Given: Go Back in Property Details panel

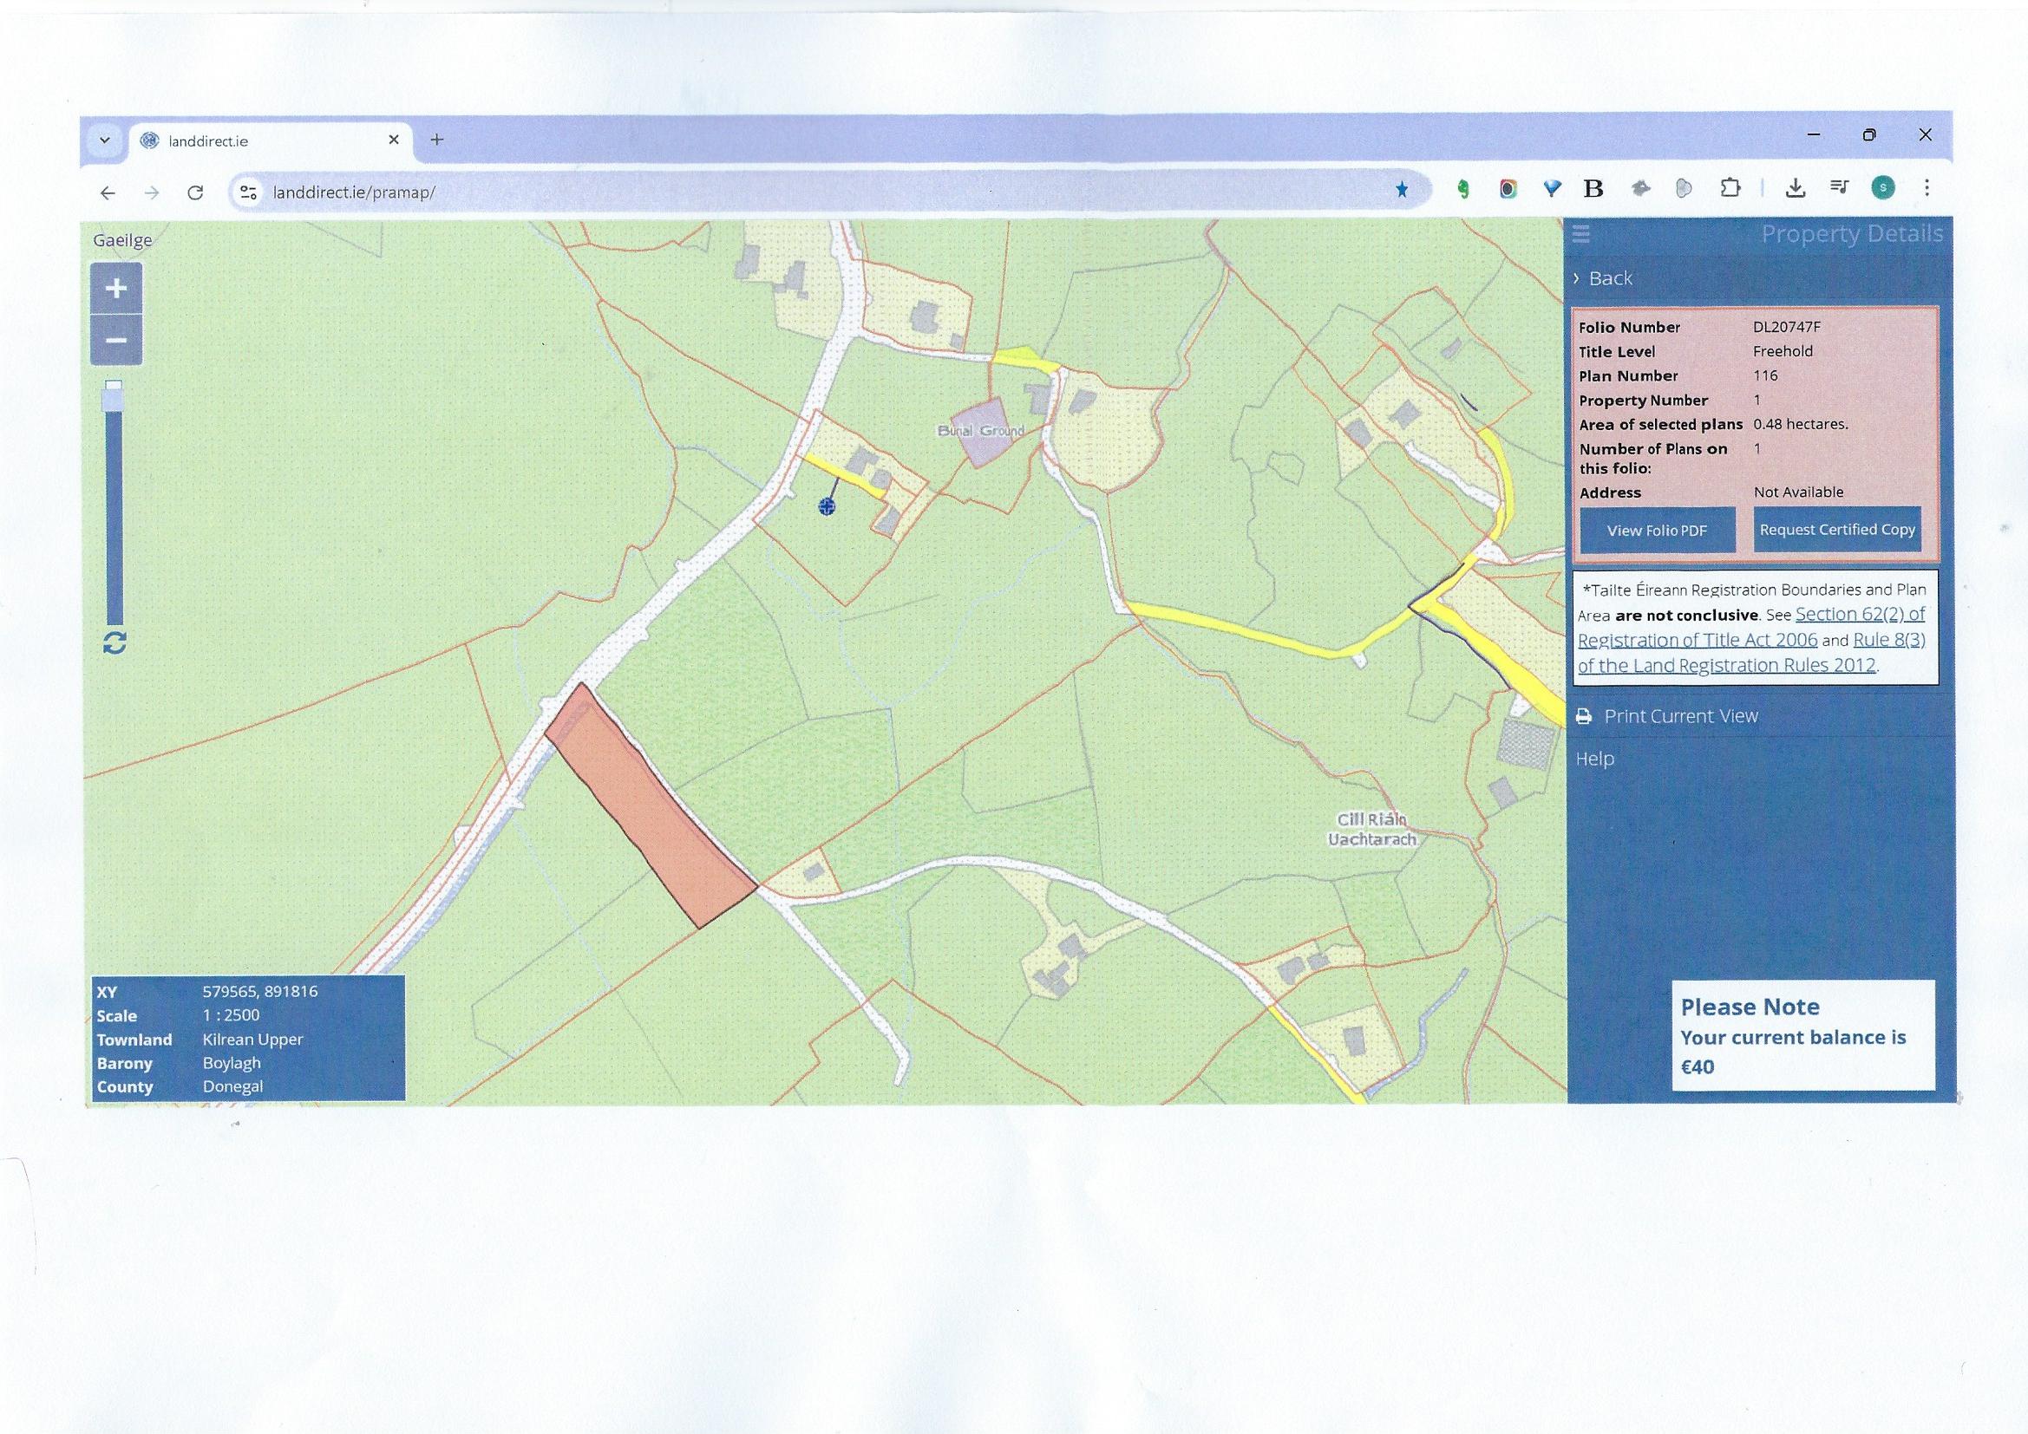Looking at the screenshot, I should pos(1609,278).
